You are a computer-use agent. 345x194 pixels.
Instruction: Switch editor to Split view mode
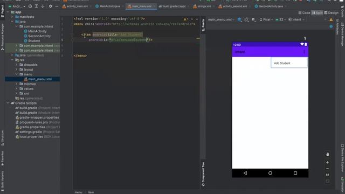[x=317, y=13]
